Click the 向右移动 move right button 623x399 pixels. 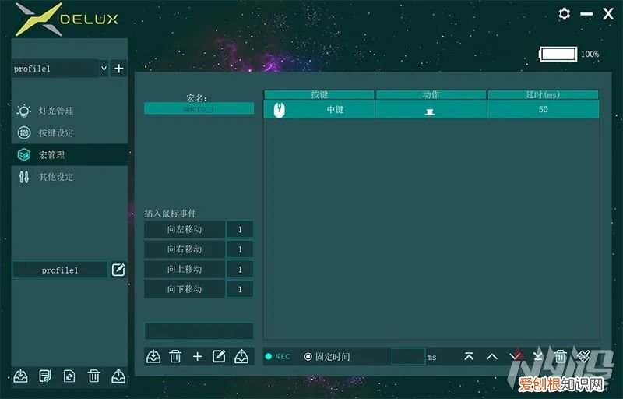(185, 249)
